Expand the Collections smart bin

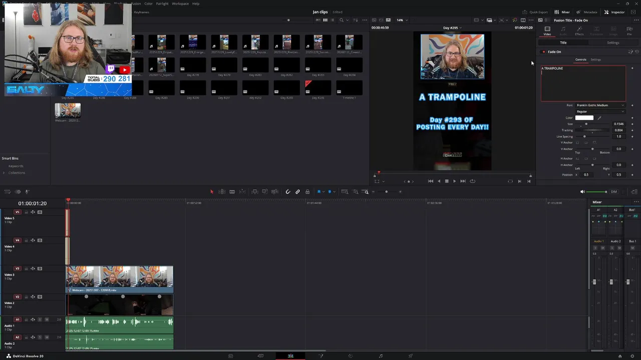(x=4, y=173)
